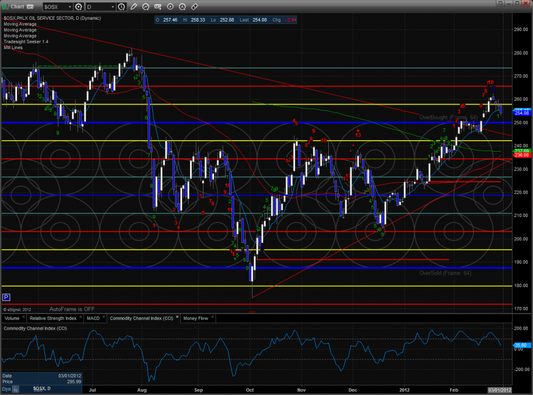The image size is (533, 395).
Task: Toggle the Dyn mode icon at bottom left
Action: tap(8, 388)
